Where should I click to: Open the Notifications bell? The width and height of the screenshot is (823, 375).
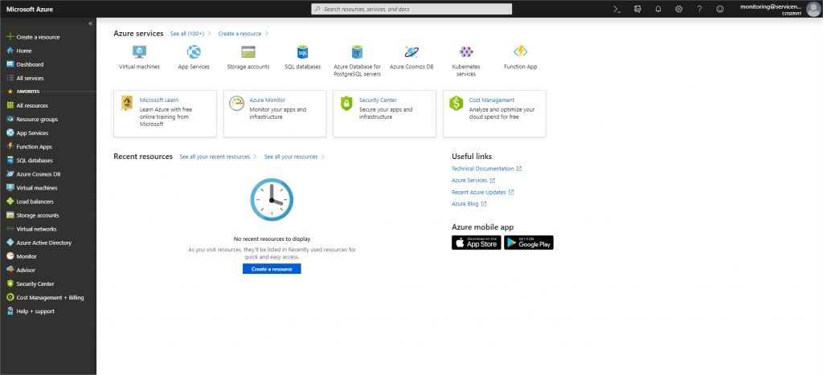pos(658,9)
